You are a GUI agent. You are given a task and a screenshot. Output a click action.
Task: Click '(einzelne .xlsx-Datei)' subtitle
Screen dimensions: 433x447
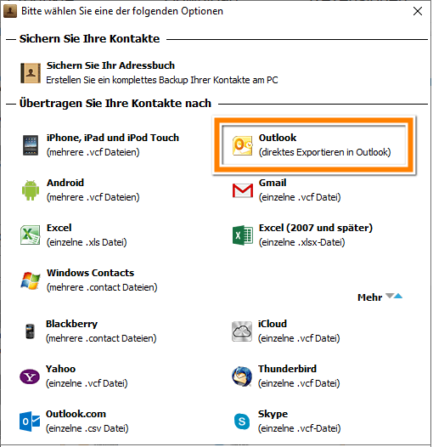coord(301,242)
